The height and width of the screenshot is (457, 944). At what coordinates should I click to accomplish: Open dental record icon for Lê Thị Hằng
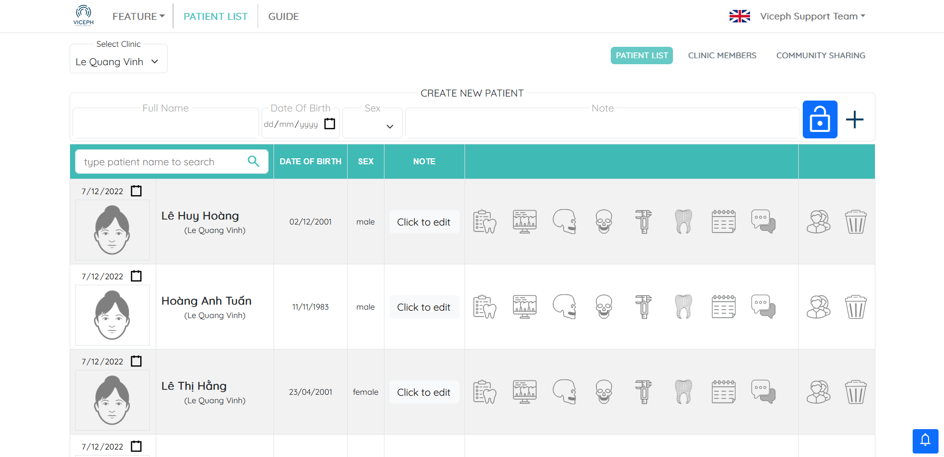coord(484,392)
